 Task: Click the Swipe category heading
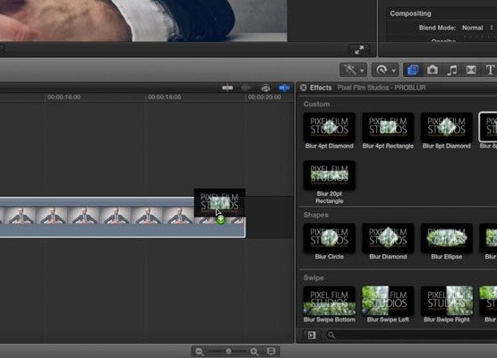[x=313, y=277]
